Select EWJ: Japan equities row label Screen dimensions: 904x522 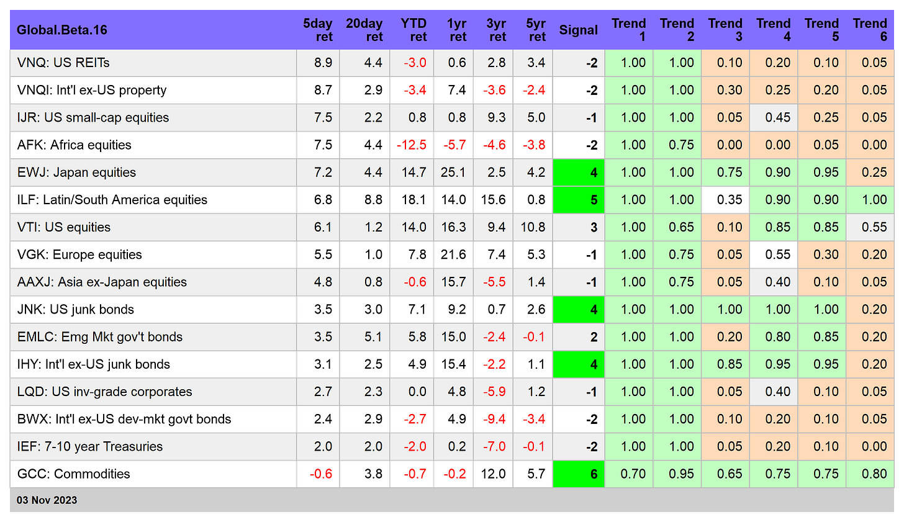click(x=76, y=172)
